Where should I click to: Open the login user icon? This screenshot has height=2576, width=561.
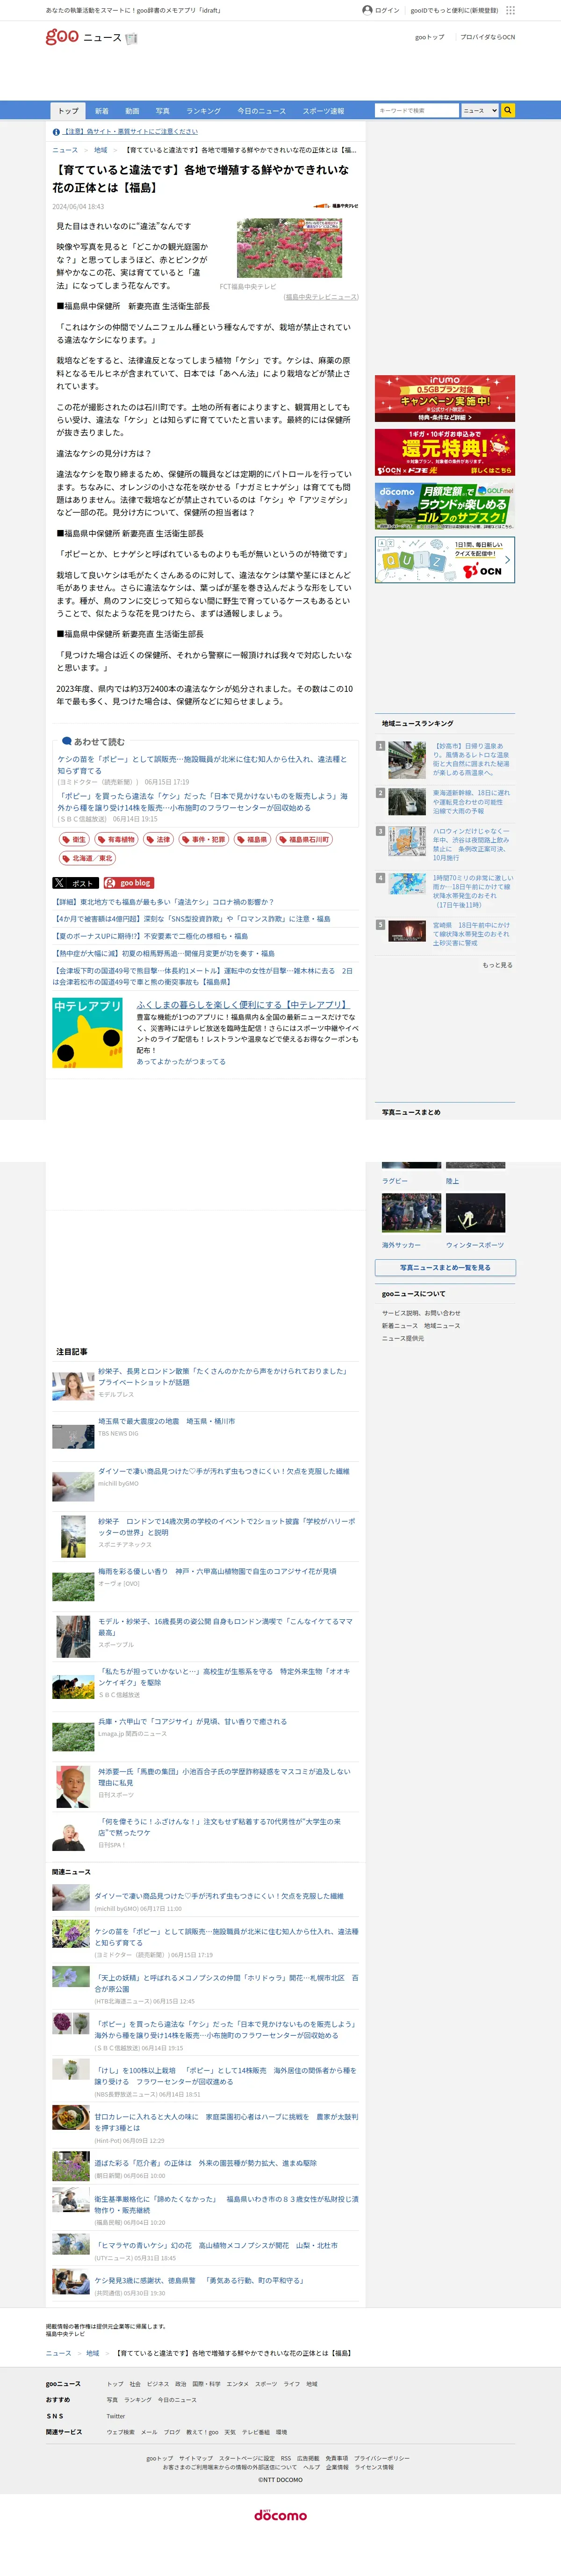tap(367, 10)
